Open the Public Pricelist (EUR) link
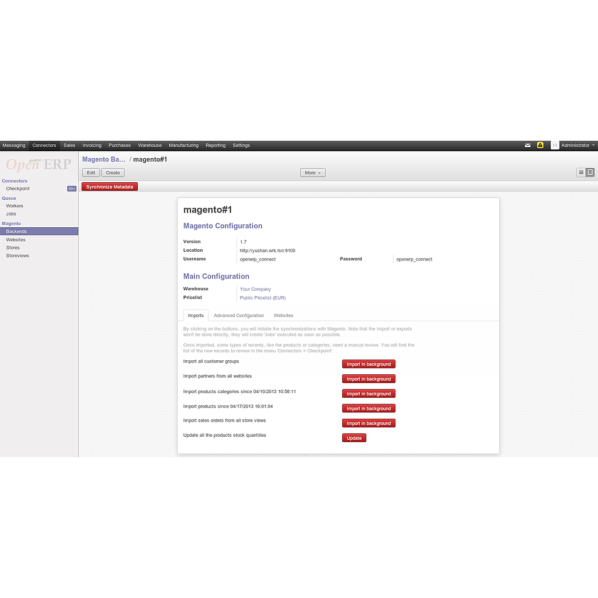Image resolution: width=598 pixels, height=598 pixels. coord(262,298)
